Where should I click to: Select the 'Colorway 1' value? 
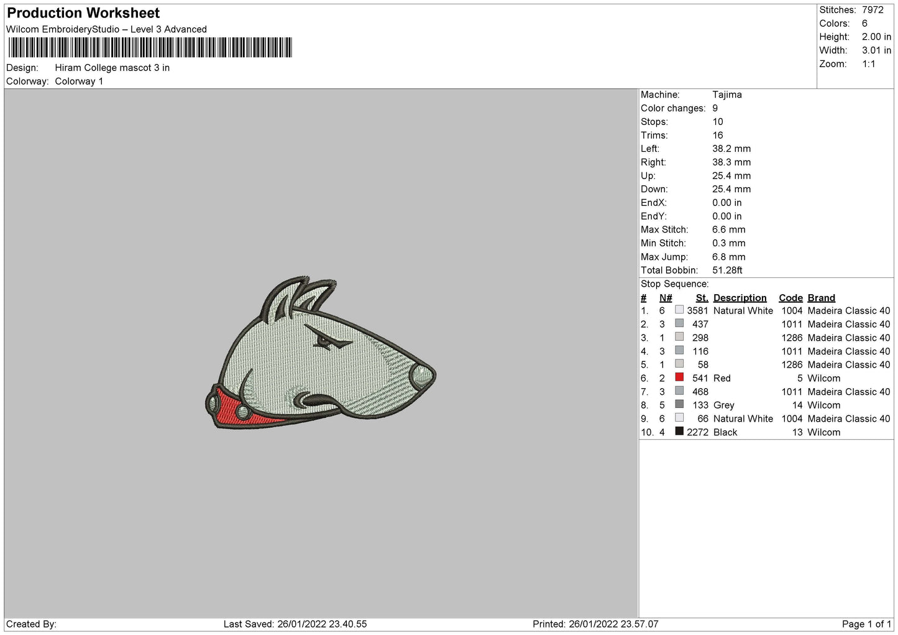(79, 81)
